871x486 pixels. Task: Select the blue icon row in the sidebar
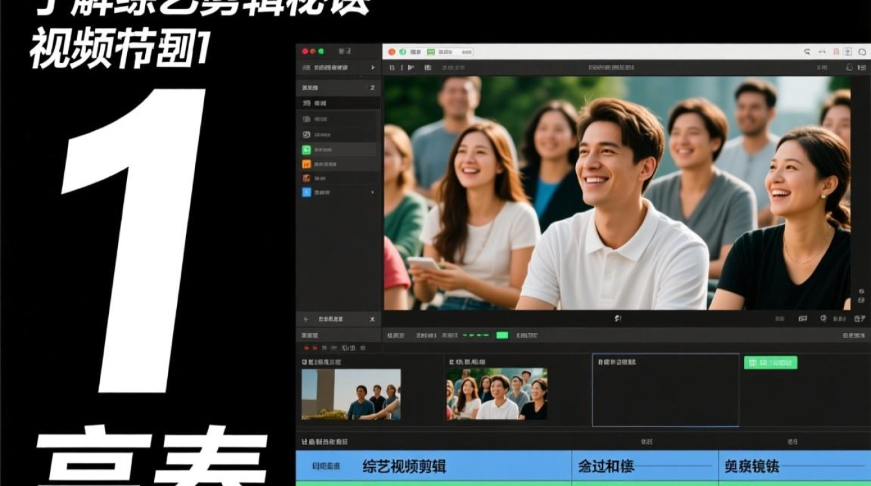337,192
